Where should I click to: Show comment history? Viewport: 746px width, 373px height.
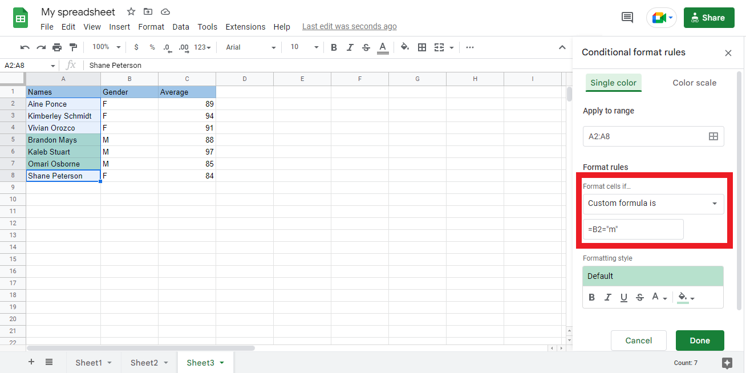tap(627, 18)
